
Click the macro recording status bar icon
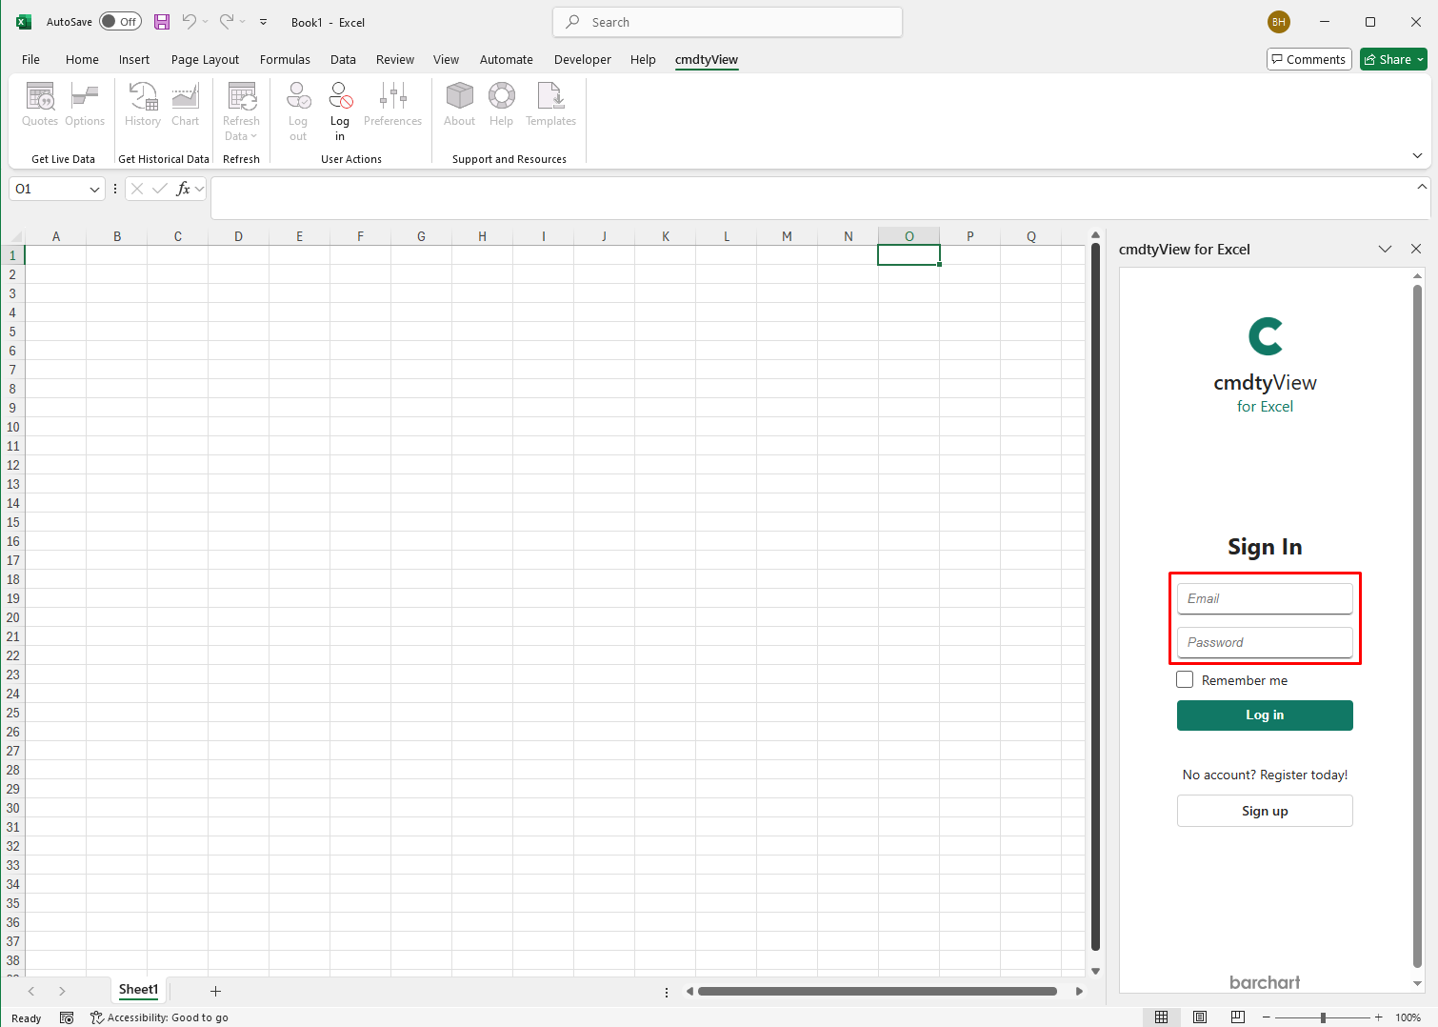click(x=67, y=1017)
